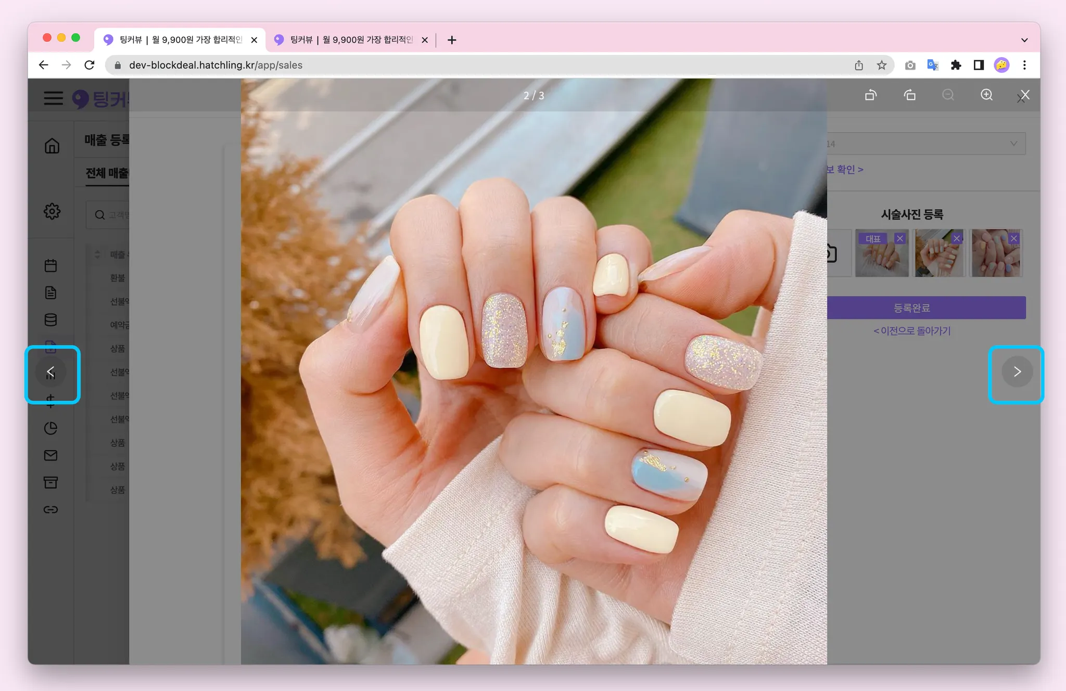Close the image preview viewer

tap(1024, 95)
